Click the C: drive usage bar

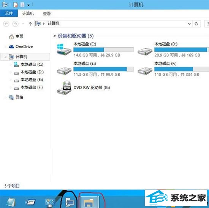[103, 50]
